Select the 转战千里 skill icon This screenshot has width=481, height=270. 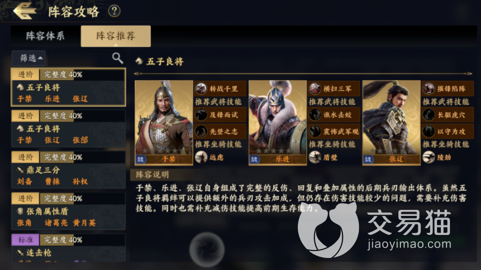202,89
